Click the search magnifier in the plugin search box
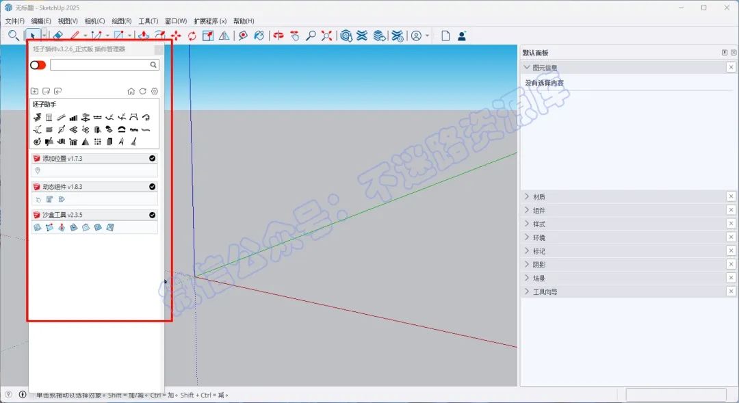The height and width of the screenshot is (403, 739). [x=153, y=64]
